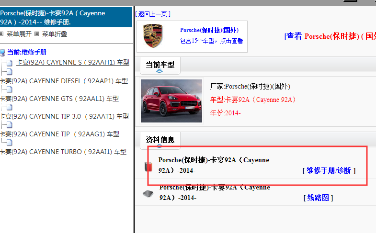376x233 pixels.
Task: Click the blue title bar 卡宴92A 维修手册
Action: coord(66,17)
